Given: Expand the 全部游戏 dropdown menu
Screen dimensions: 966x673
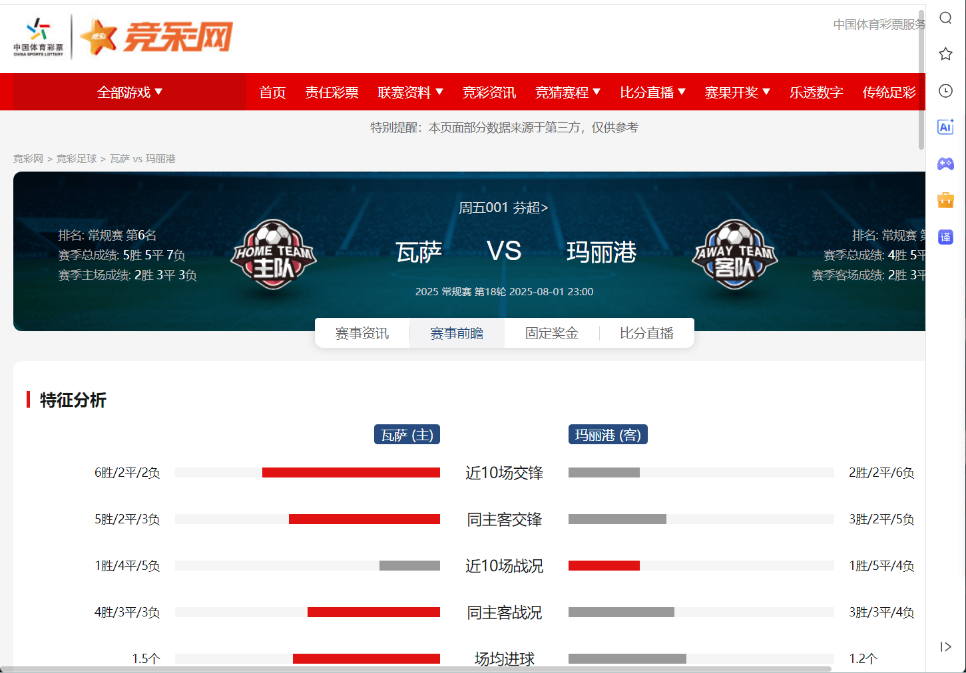Looking at the screenshot, I should pos(130,92).
